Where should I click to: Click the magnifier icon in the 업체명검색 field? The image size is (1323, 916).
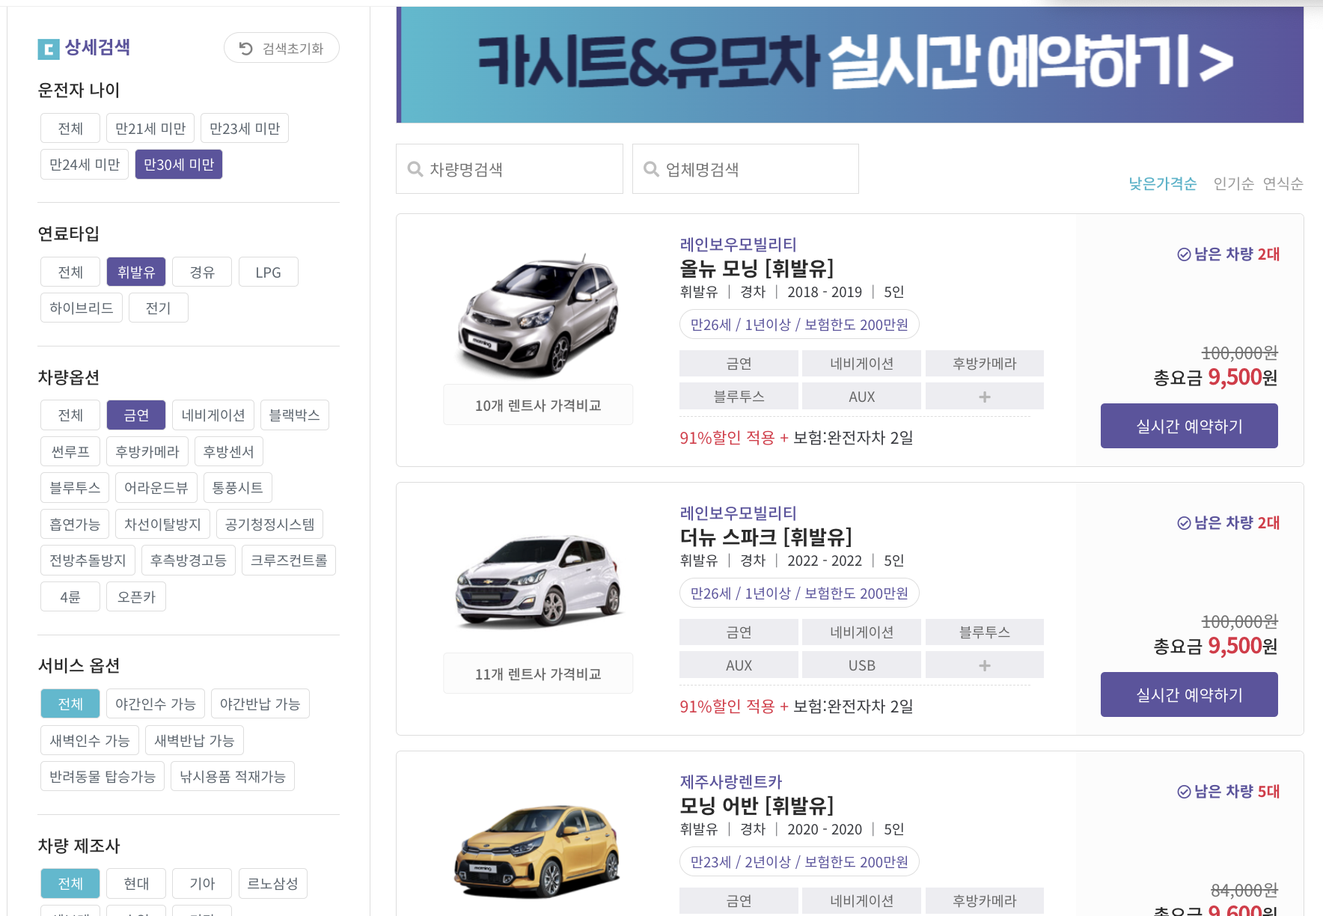coord(651,169)
